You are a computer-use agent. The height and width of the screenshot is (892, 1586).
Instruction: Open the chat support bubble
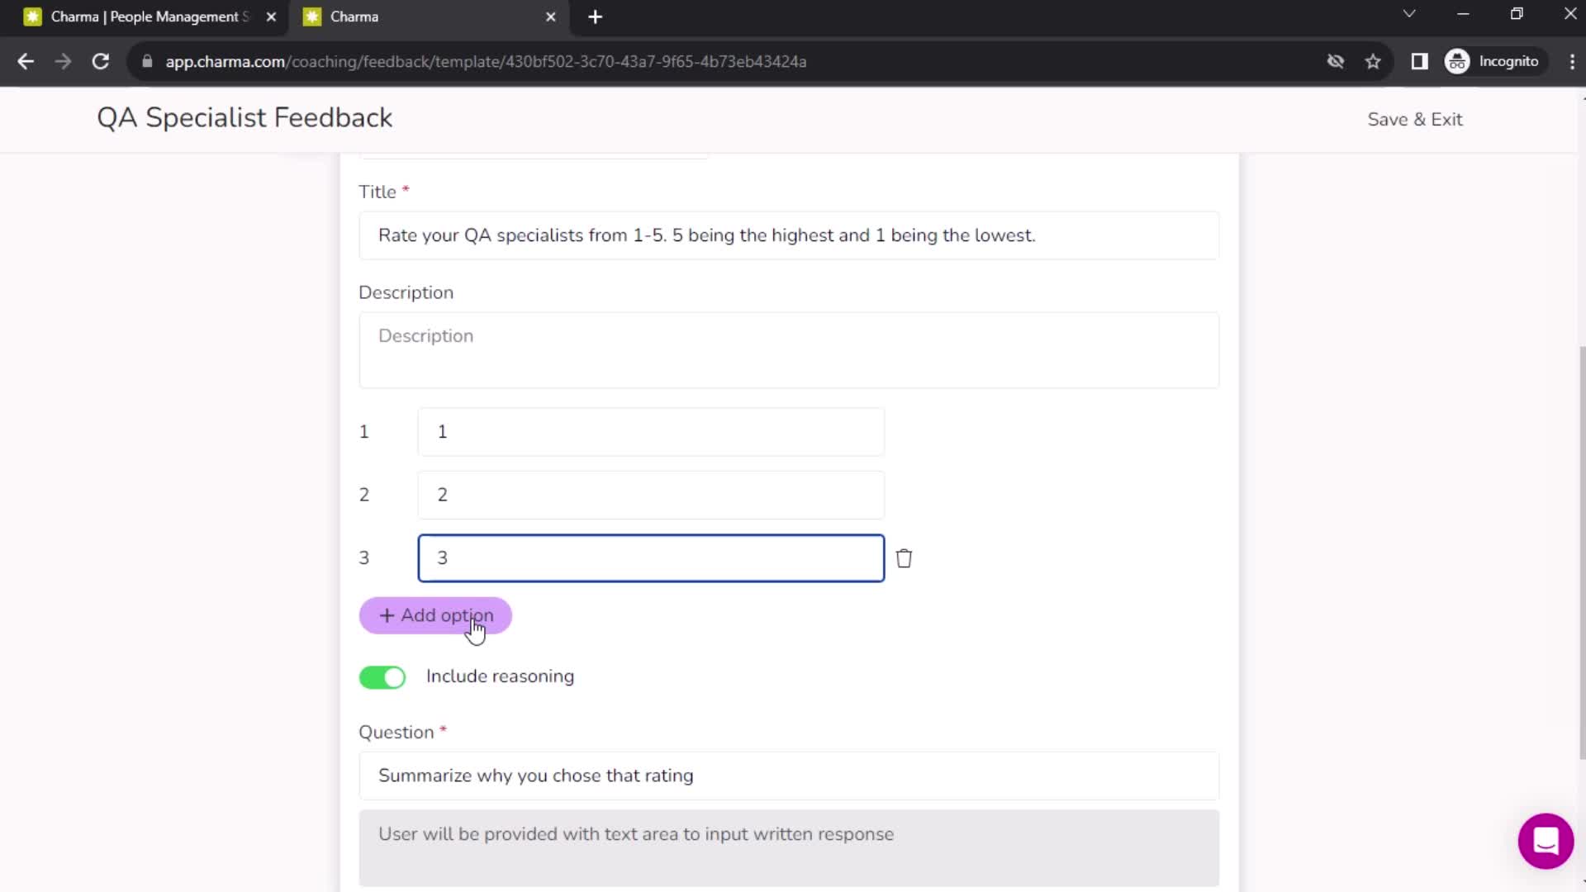1546,841
